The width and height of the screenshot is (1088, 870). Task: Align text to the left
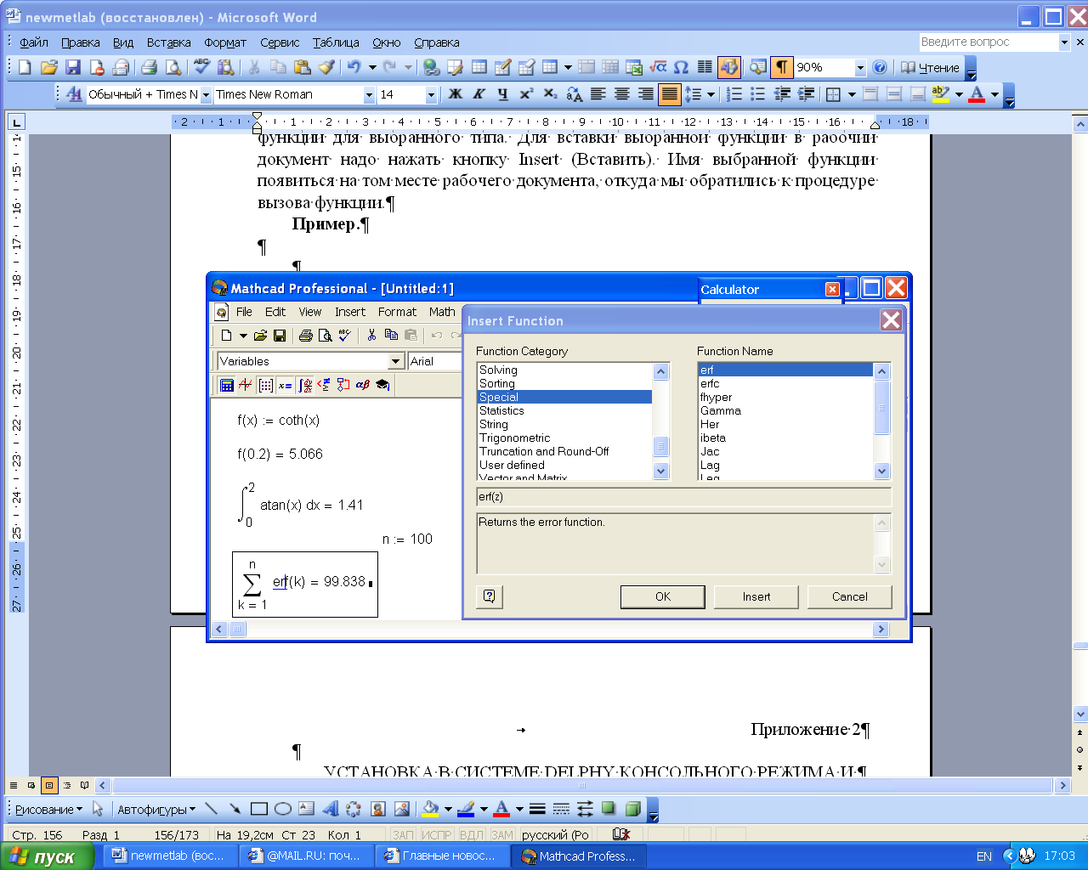point(598,94)
